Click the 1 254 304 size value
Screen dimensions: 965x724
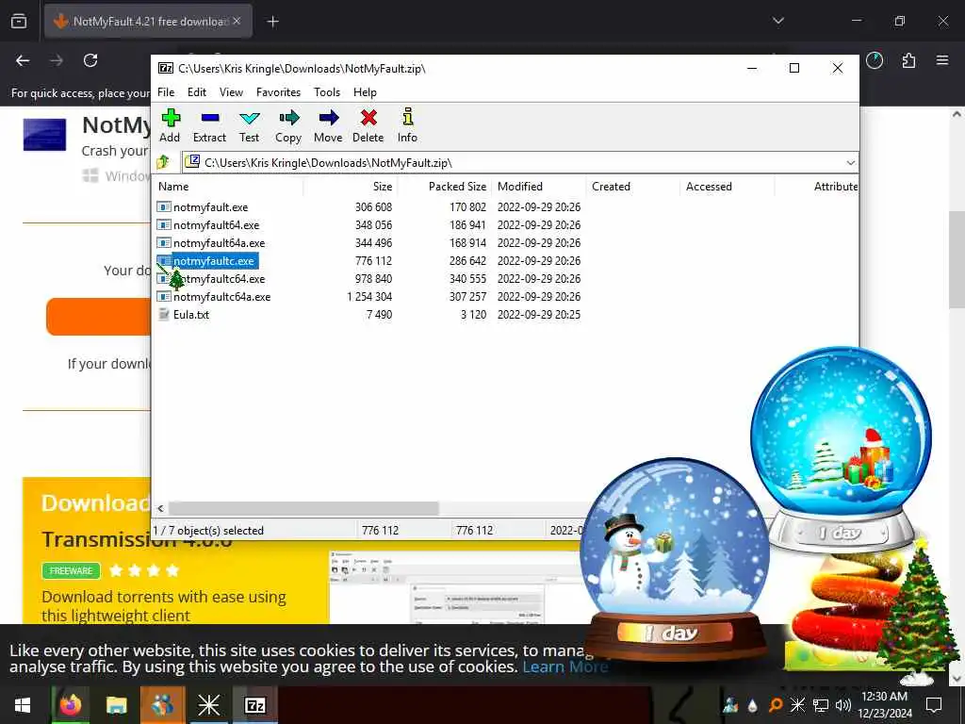(369, 297)
